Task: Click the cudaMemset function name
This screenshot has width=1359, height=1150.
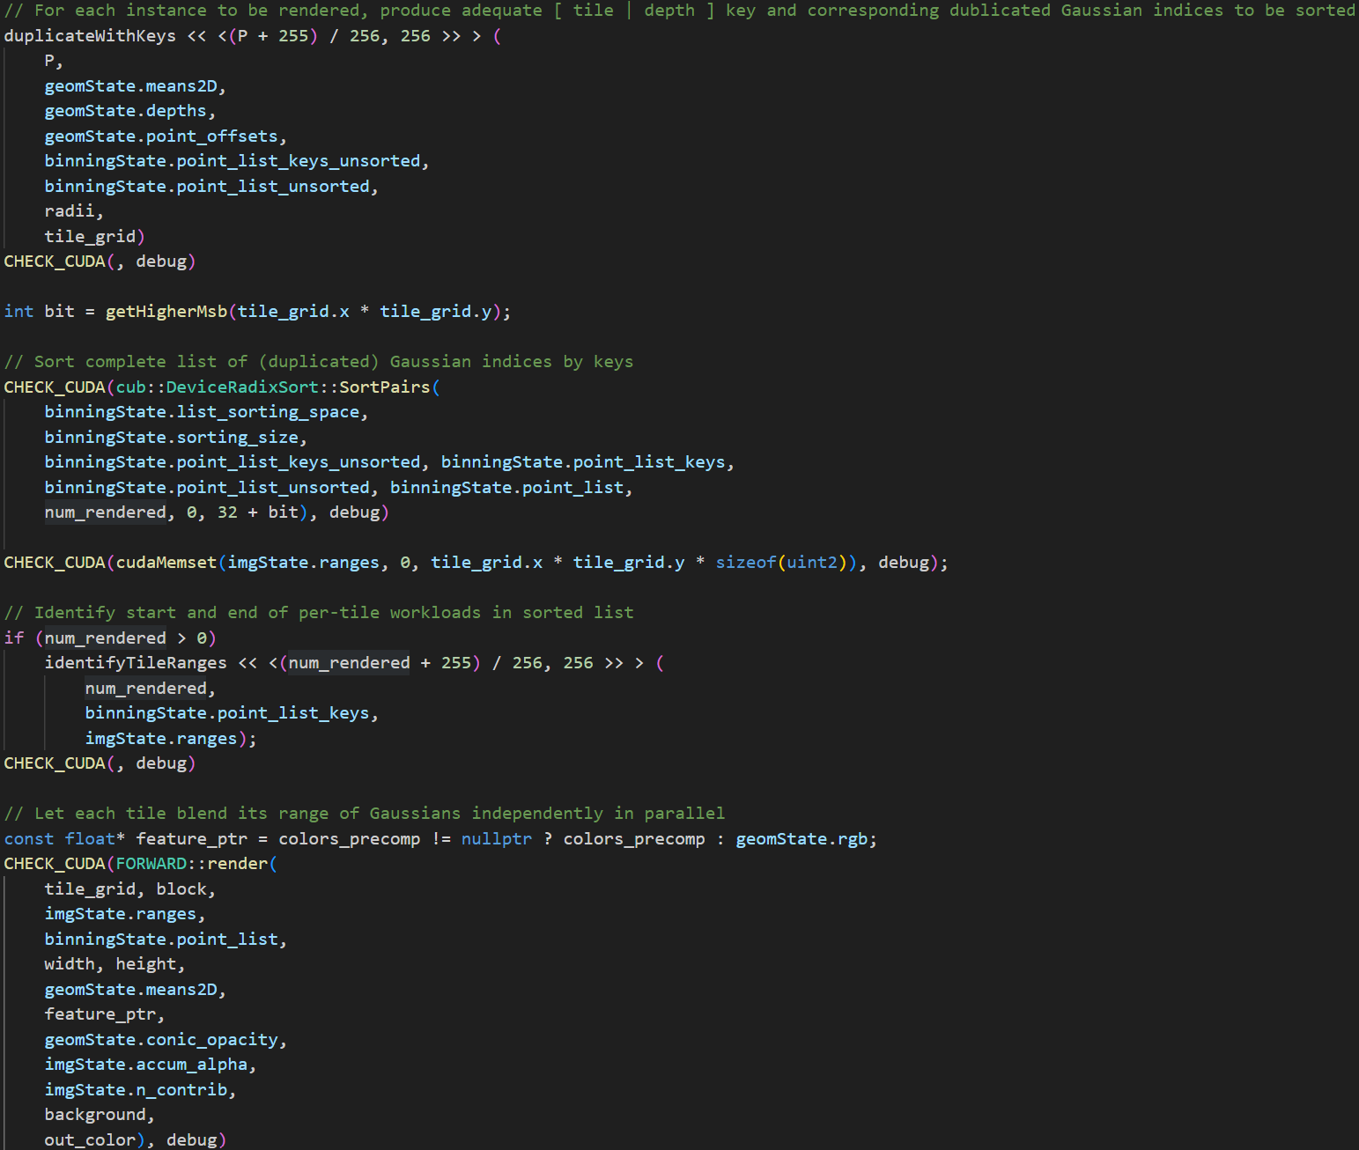Action: click(166, 563)
